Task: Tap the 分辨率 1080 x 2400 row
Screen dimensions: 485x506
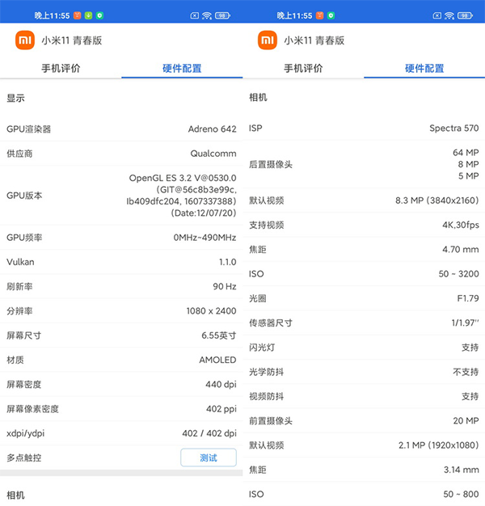Action: (x=121, y=310)
